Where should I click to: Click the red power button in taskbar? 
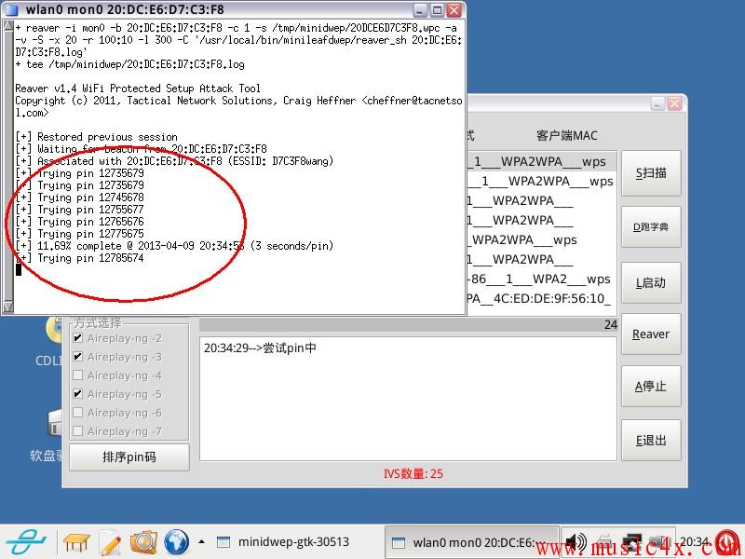[727, 543]
